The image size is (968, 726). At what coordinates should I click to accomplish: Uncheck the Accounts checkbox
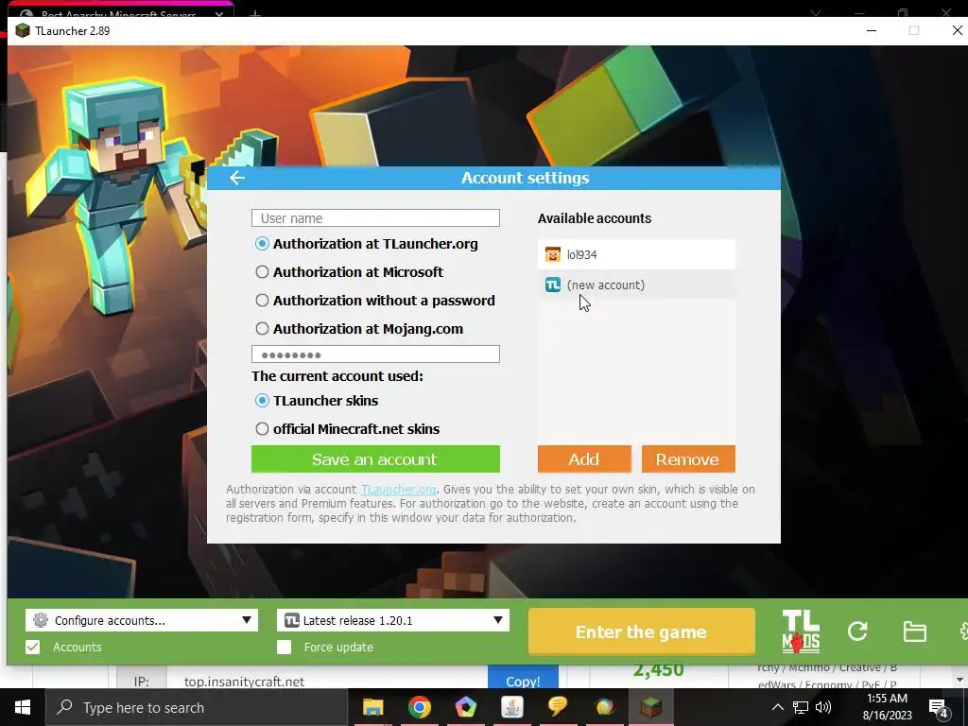tap(33, 647)
